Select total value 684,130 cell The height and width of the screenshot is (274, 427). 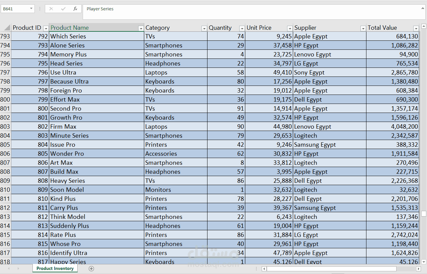[x=393, y=36]
